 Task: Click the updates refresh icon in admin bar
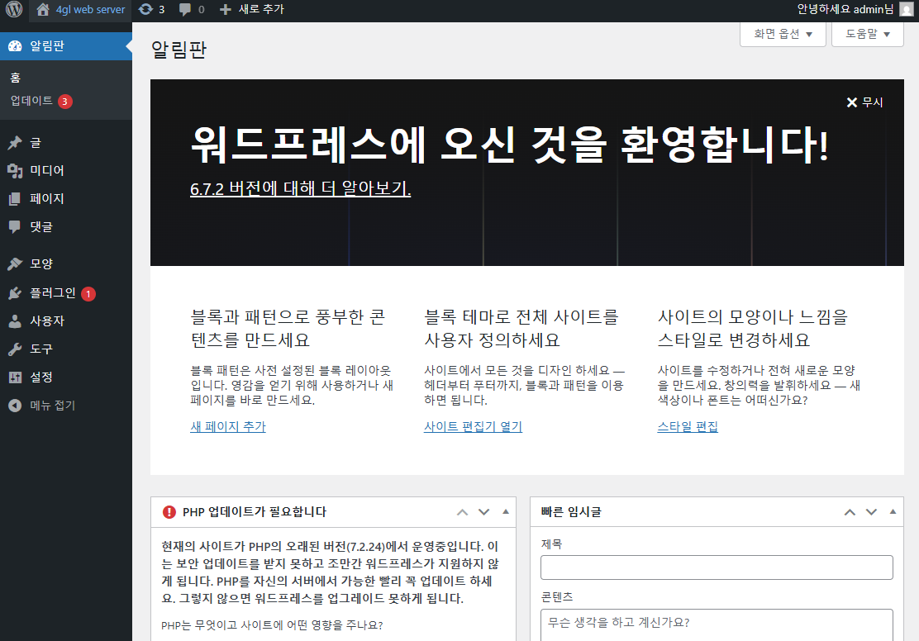[145, 9]
